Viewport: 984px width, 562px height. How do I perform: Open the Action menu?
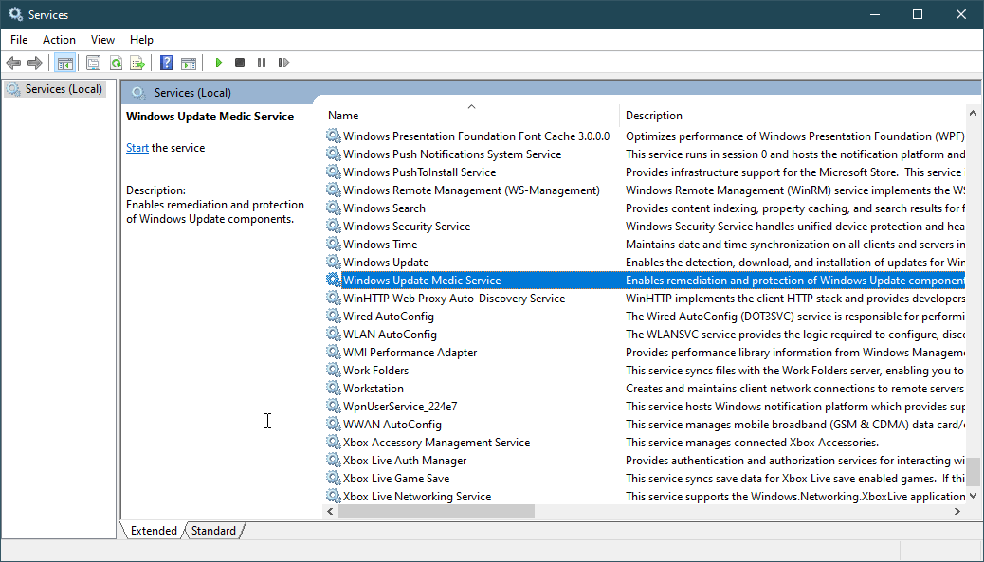pos(59,40)
